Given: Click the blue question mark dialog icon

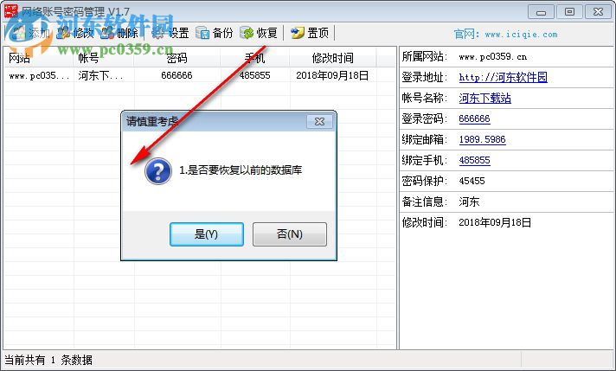Looking at the screenshot, I should pyautogui.click(x=158, y=171).
